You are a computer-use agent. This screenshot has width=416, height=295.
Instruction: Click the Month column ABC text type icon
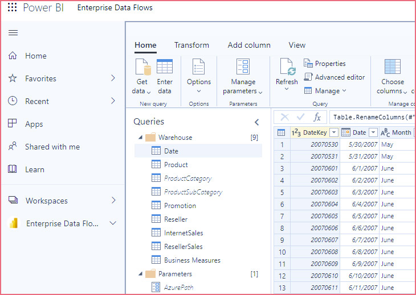click(x=385, y=132)
